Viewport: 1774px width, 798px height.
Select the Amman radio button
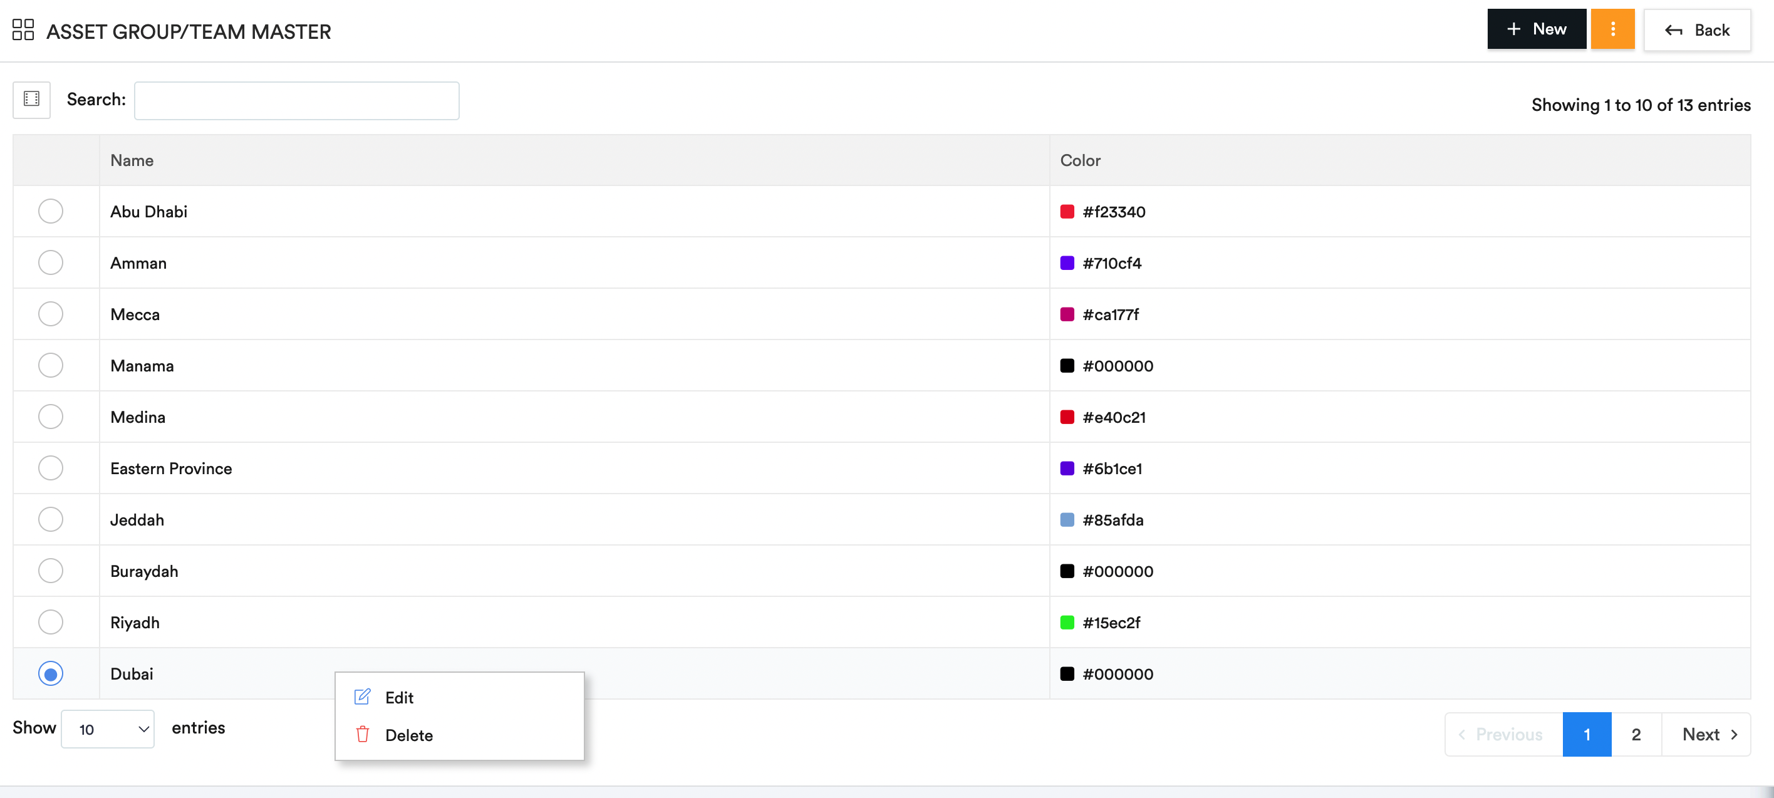pyautogui.click(x=50, y=262)
